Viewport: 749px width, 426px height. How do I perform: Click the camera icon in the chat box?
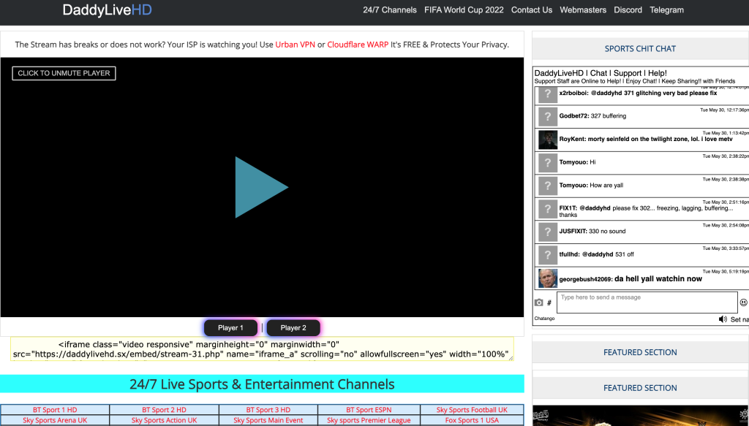point(539,303)
